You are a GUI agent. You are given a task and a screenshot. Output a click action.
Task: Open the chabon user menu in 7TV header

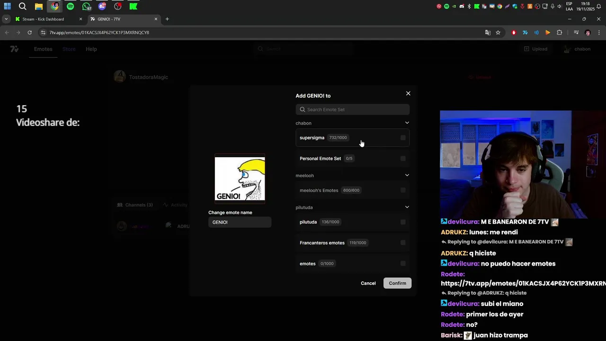[x=577, y=49]
